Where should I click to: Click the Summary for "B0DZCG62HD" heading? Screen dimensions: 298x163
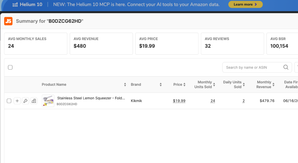tap(49, 21)
